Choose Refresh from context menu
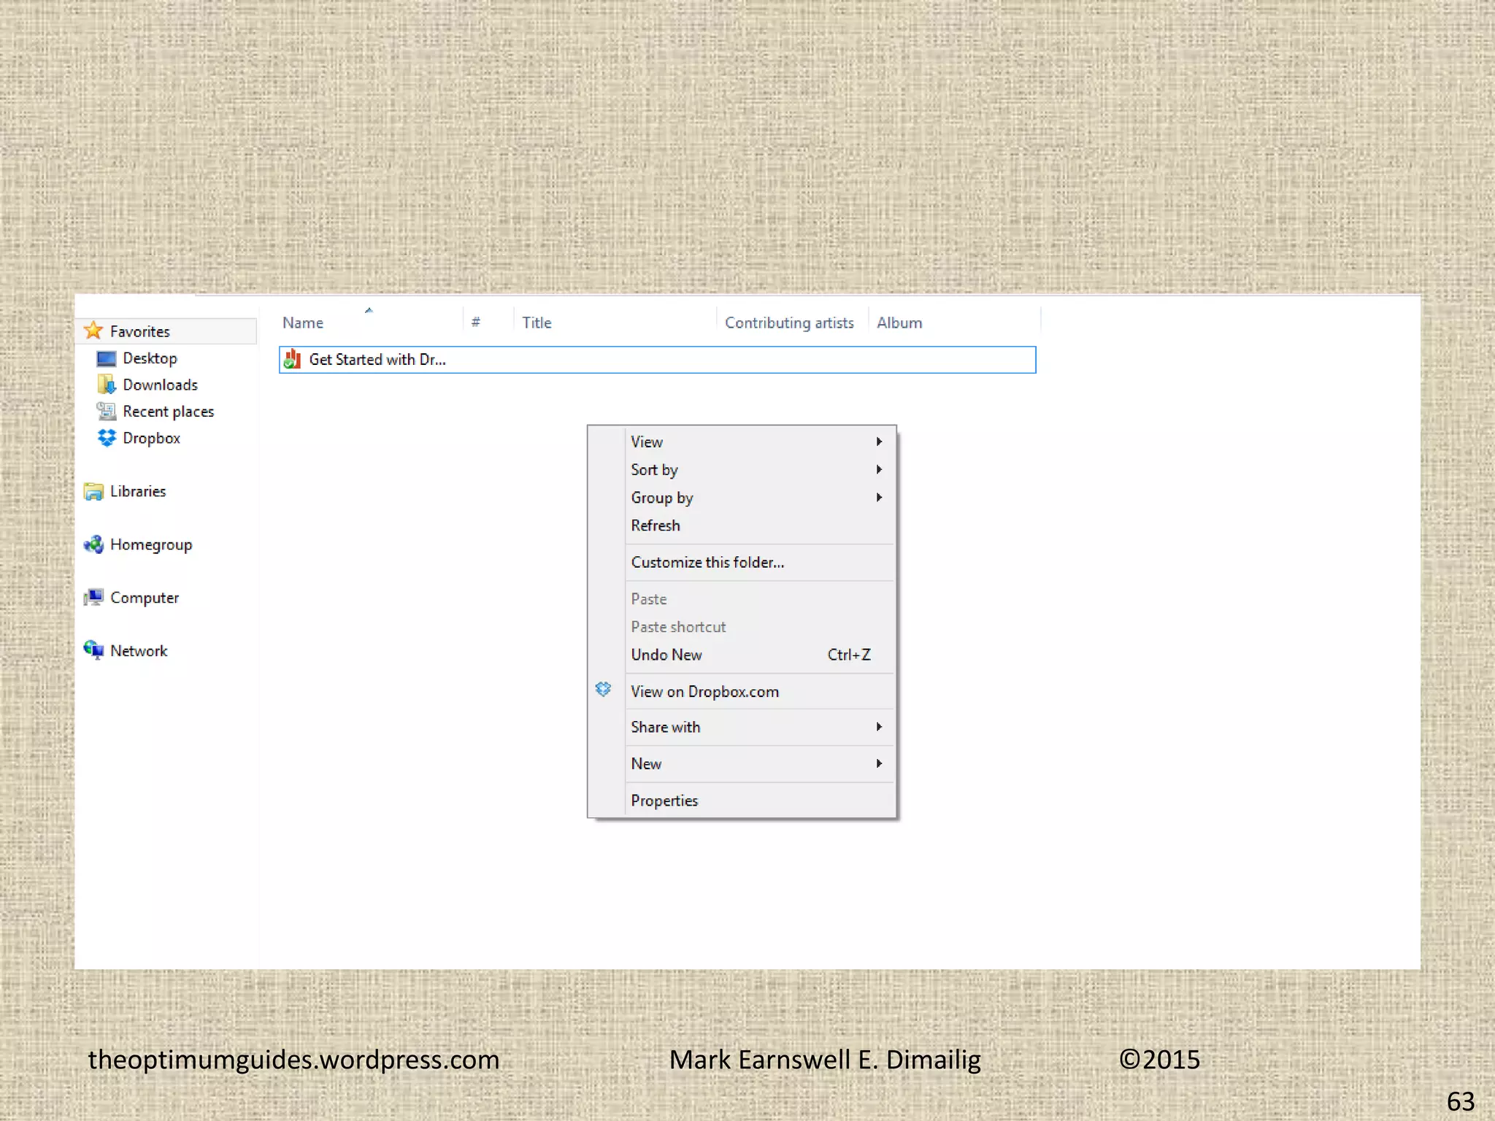Image resolution: width=1495 pixels, height=1121 pixels. coord(656,525)
